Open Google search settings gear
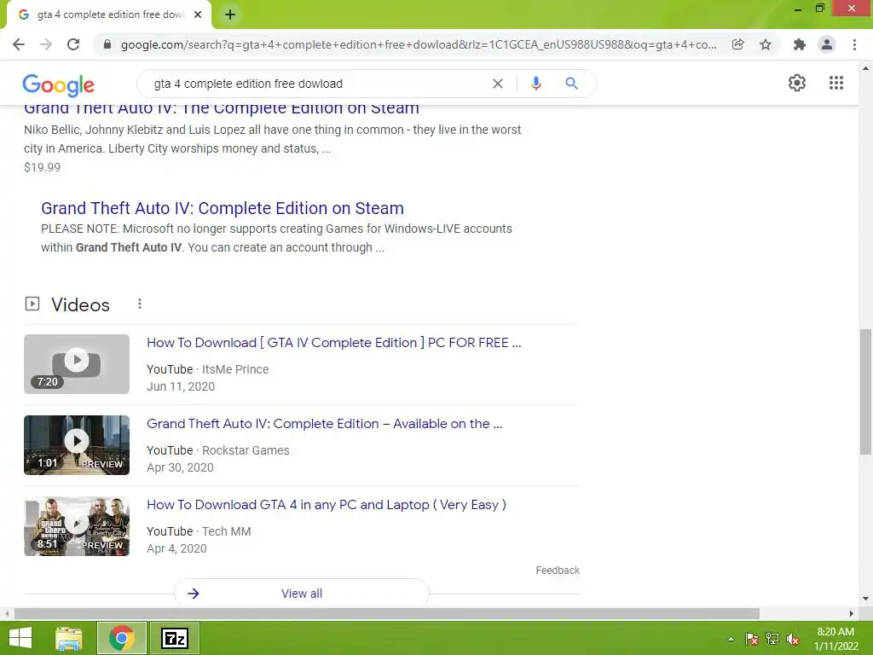873x655 pixels. [x=797, y=83]
